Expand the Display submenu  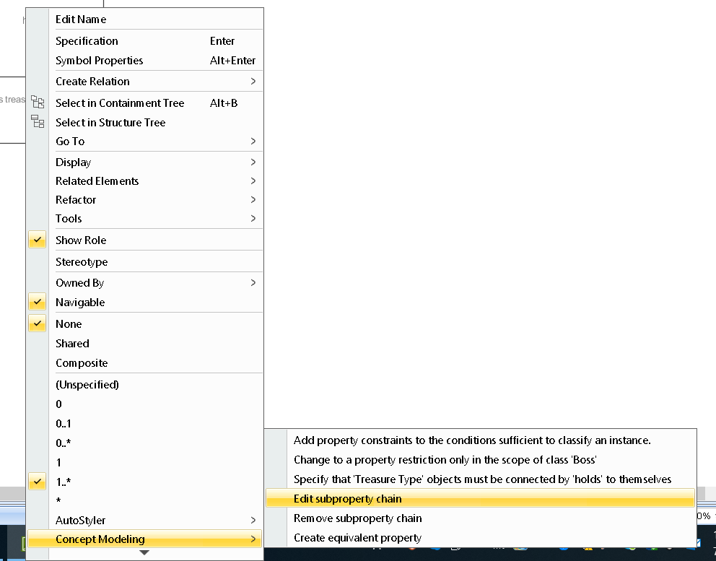[x=145, y=162]
